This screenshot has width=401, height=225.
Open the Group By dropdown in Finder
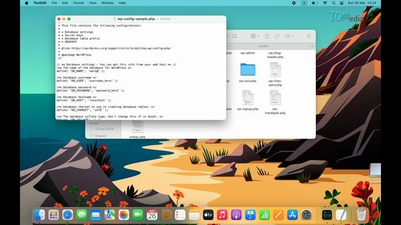tap(255, 36)
